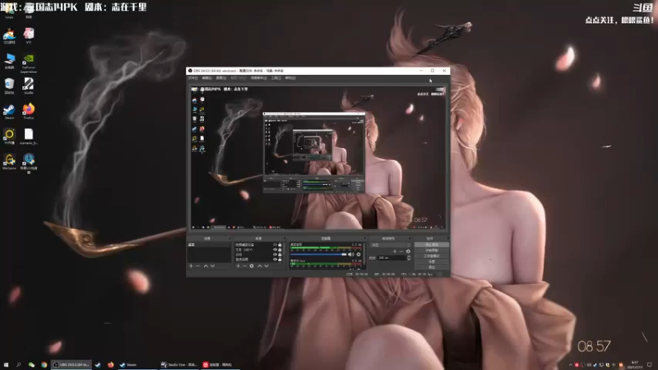Open the scenario text file icon on desktop
The image size is (658, 370).
(29, 136)
